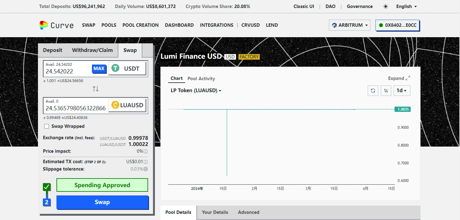Click the estimated TX cost info icon
Image resolution: width=460 pixels, height=220 pixels.
click(x=146, y=162)
